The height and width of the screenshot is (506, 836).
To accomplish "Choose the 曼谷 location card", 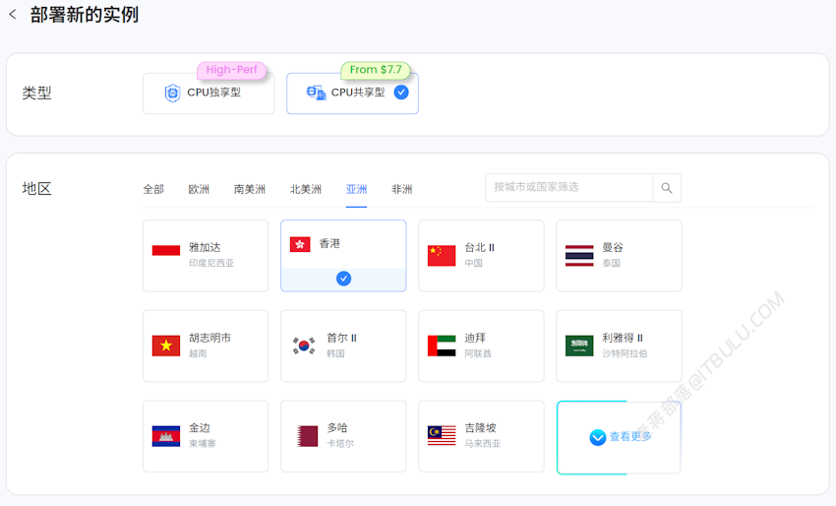I will pyautogui.click(x=619, y=256).
